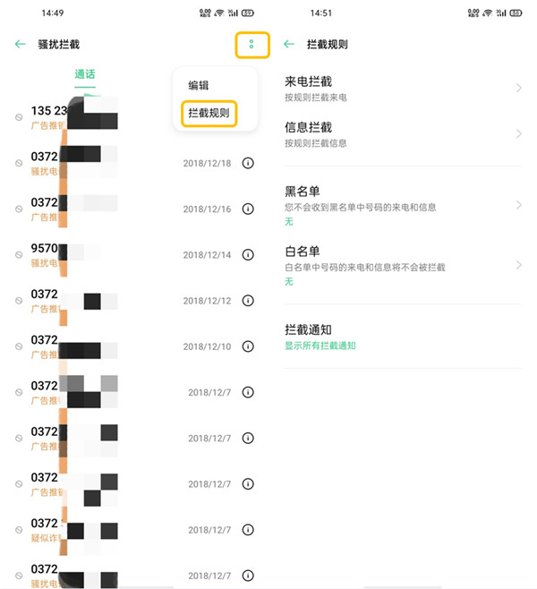Open 黑名单 blacklist entry

pos(394,205)
